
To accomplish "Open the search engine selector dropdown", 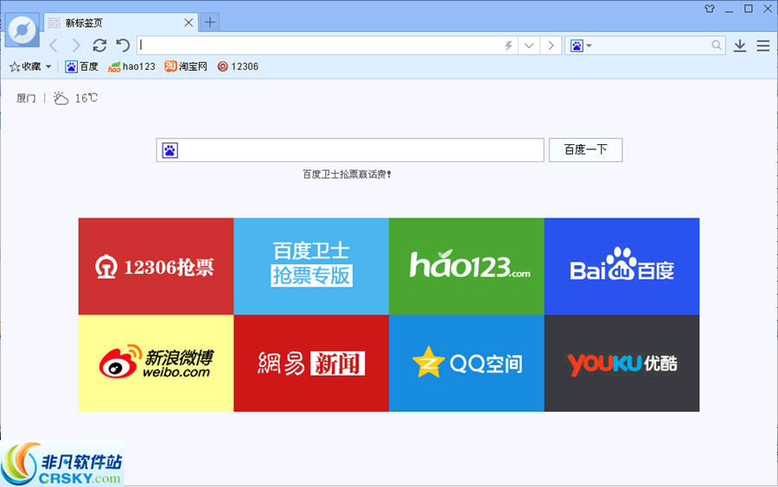I will pyautogui.click(x=581, y=46).
